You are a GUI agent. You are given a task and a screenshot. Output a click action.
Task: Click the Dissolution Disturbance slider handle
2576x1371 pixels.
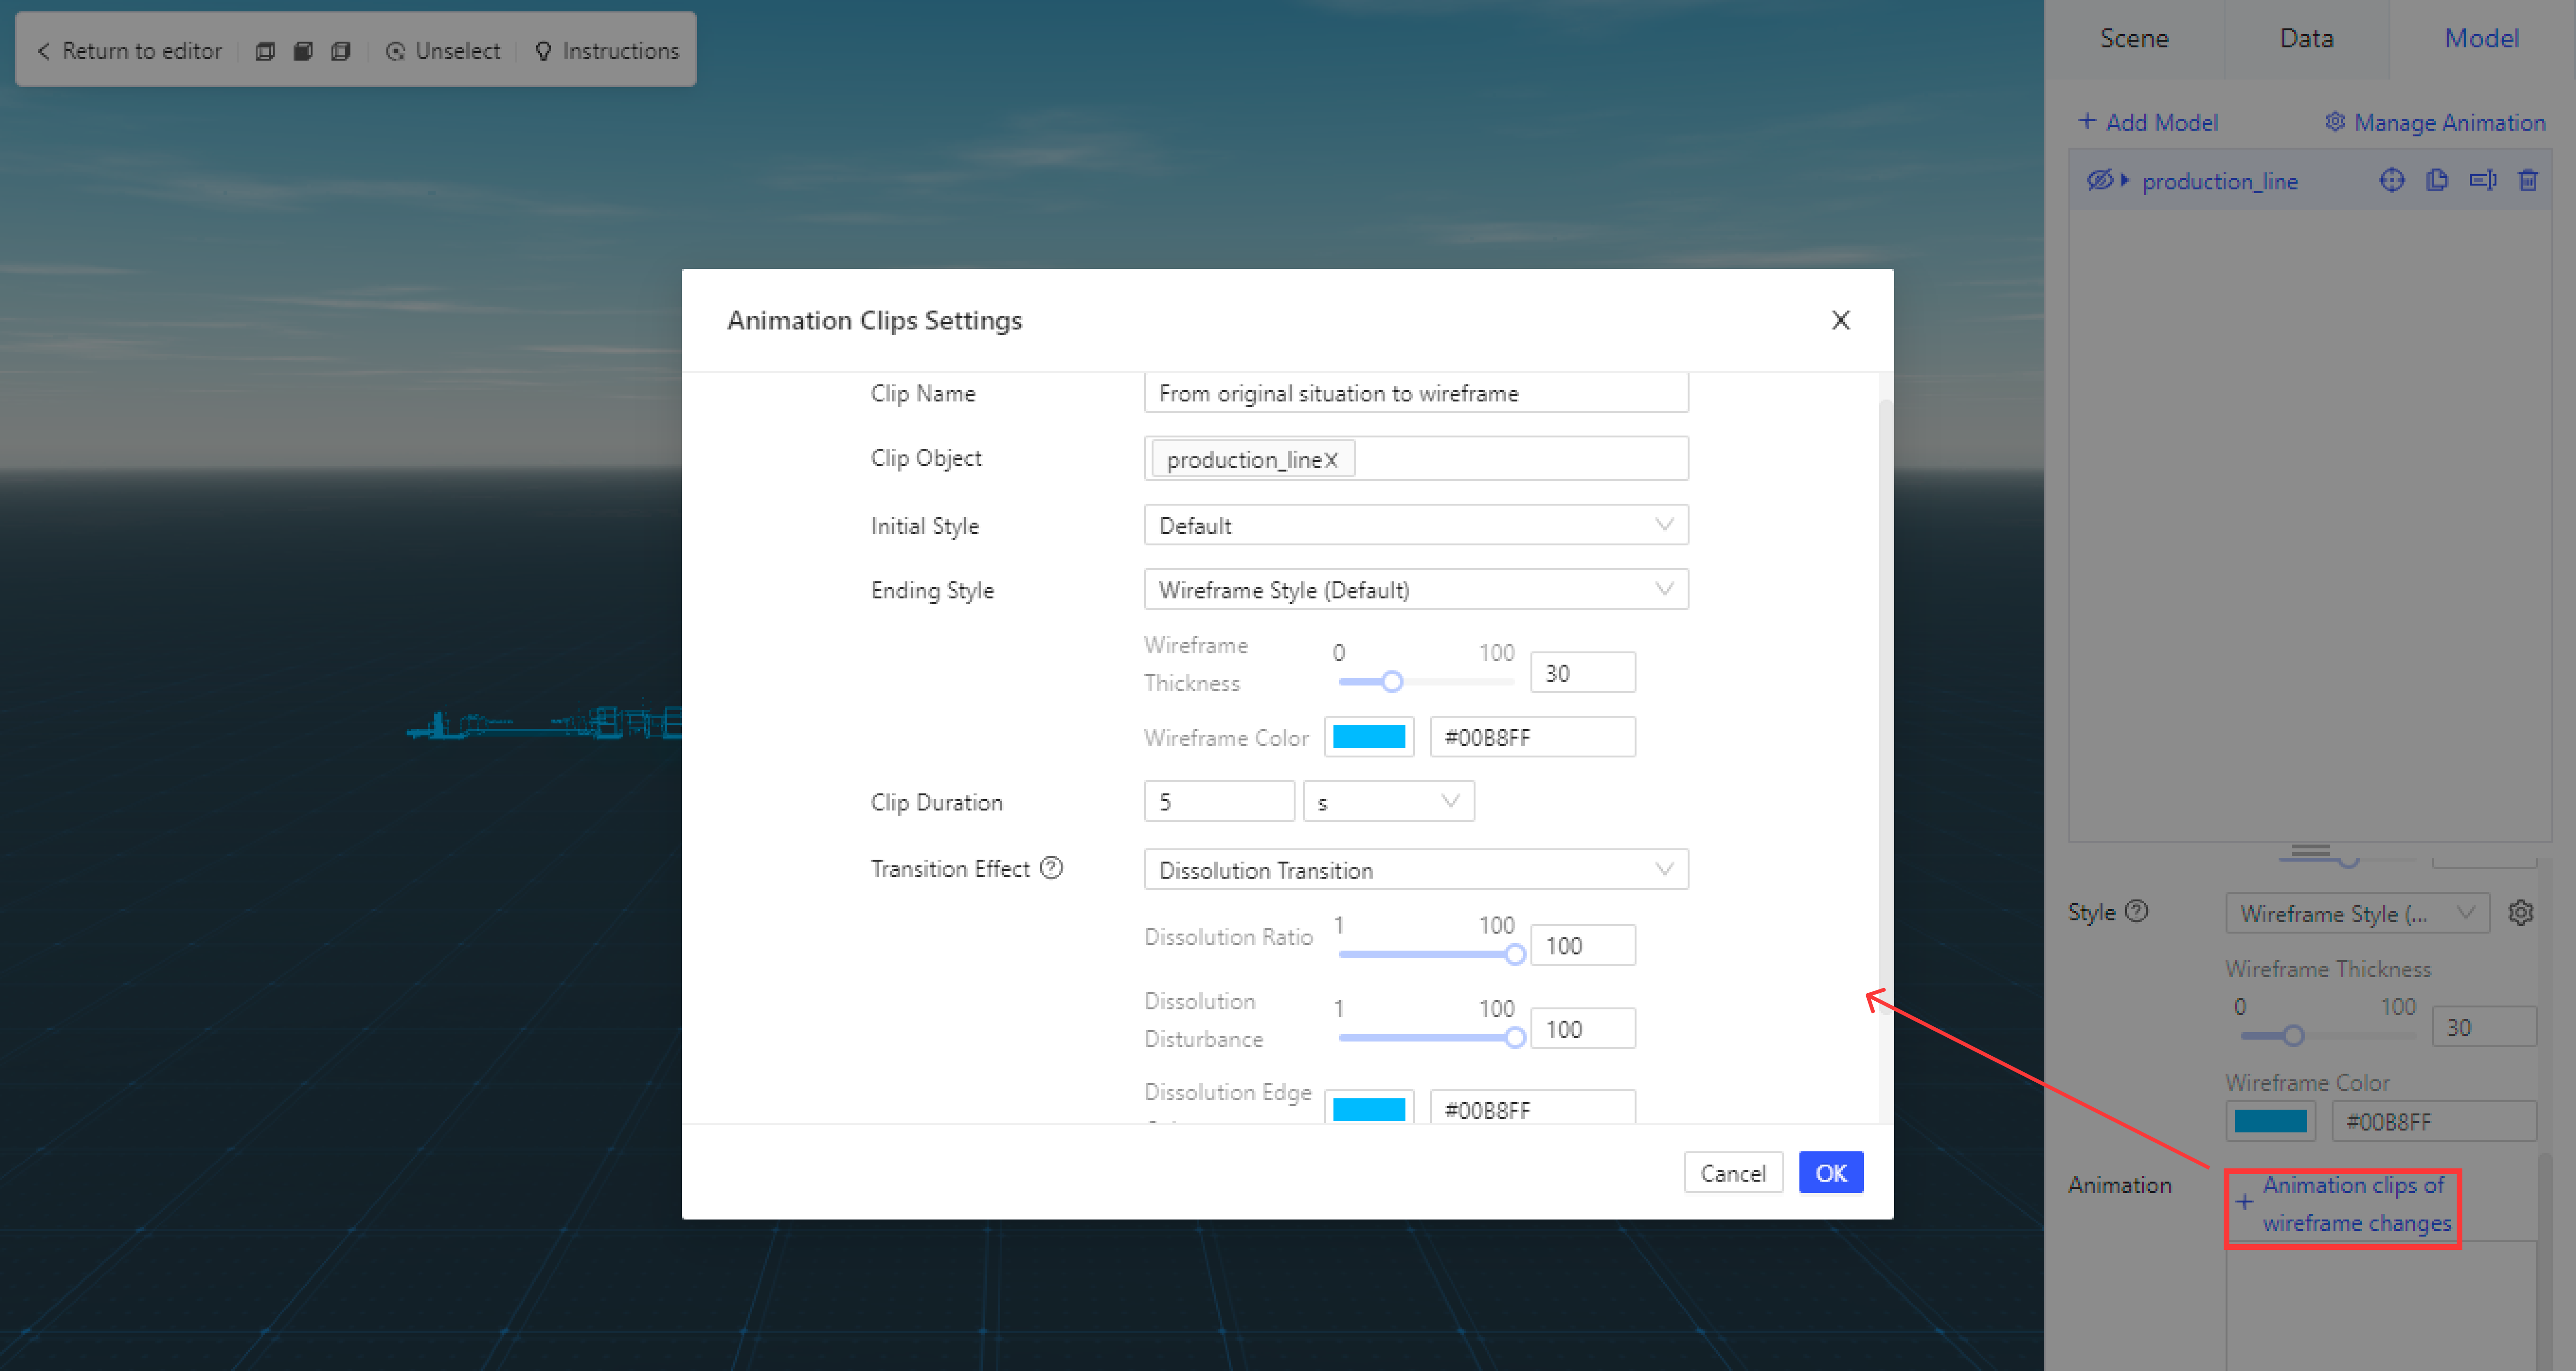point(1514,1038)
